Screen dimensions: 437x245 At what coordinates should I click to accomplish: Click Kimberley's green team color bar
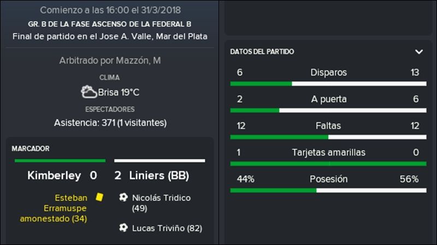tap(60, 161)
